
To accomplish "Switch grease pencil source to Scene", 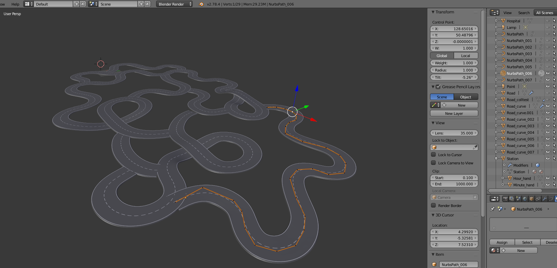I will tap(442, 97).
